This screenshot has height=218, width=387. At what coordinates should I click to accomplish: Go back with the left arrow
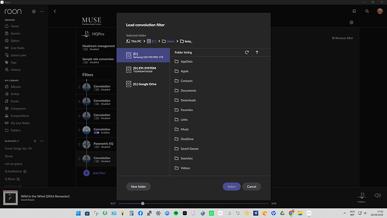55,11
